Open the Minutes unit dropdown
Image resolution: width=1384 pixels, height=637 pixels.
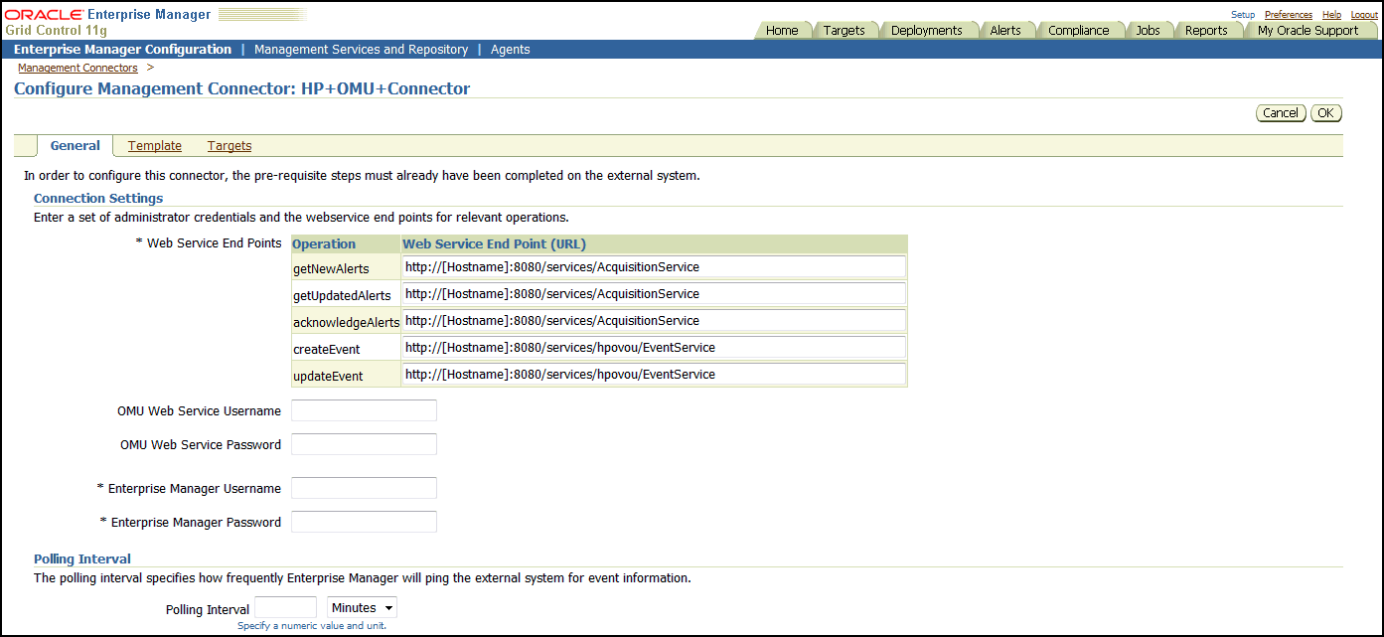coord(362,608)
